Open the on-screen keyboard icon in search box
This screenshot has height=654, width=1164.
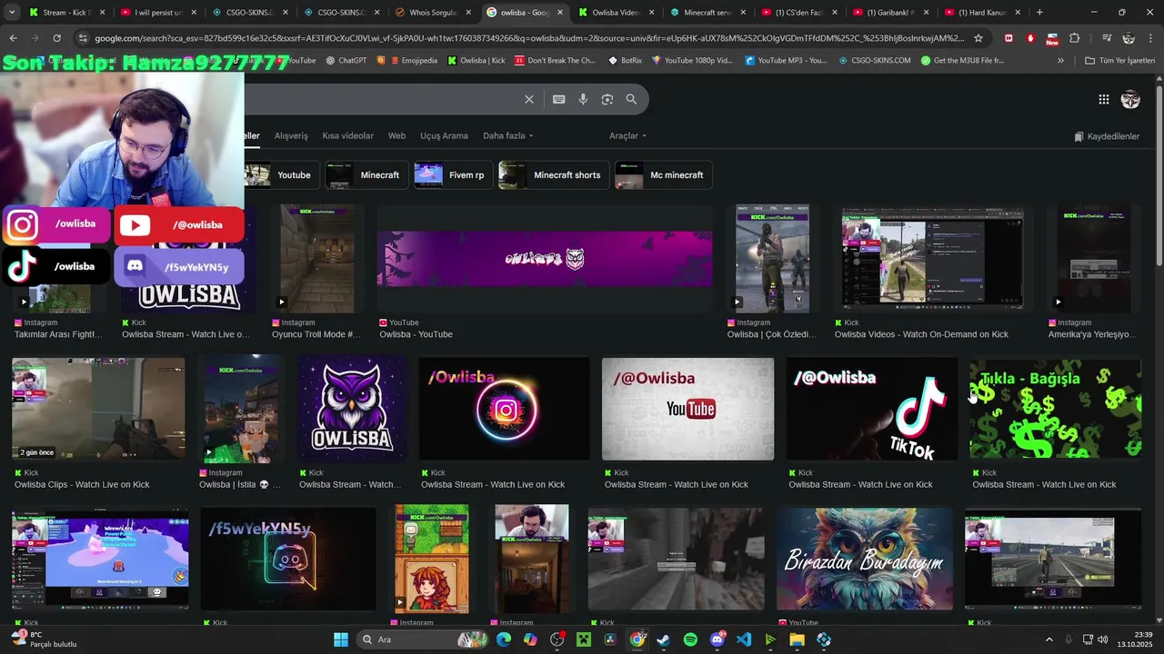558,99
